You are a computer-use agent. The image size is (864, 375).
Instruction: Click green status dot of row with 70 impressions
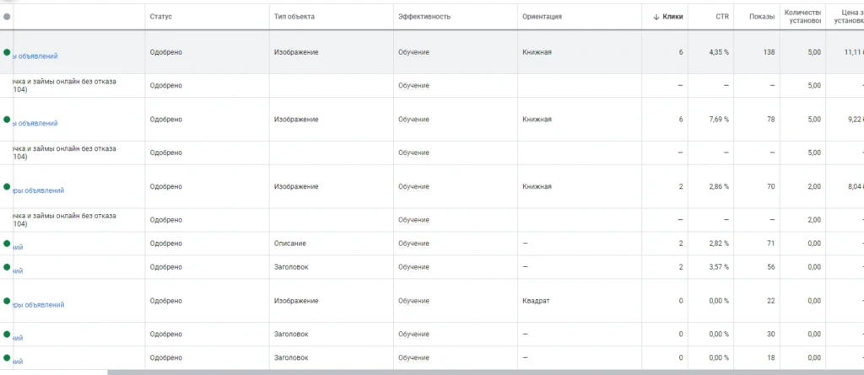pos(7,187)
